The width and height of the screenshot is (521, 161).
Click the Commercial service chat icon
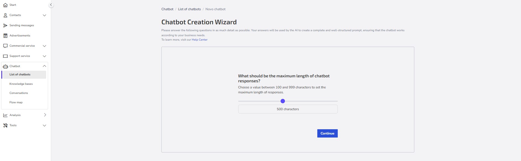(5, 46)
